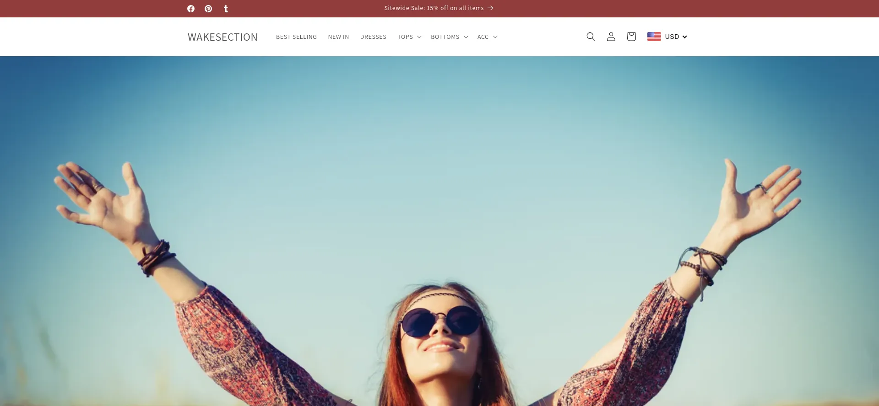The width and height of the screenshot is (879, 406).
Task: Open the shopping cart icon
Action: tap(631, 37)
